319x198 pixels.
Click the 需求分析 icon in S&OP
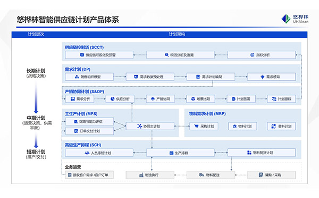[73, 99]
